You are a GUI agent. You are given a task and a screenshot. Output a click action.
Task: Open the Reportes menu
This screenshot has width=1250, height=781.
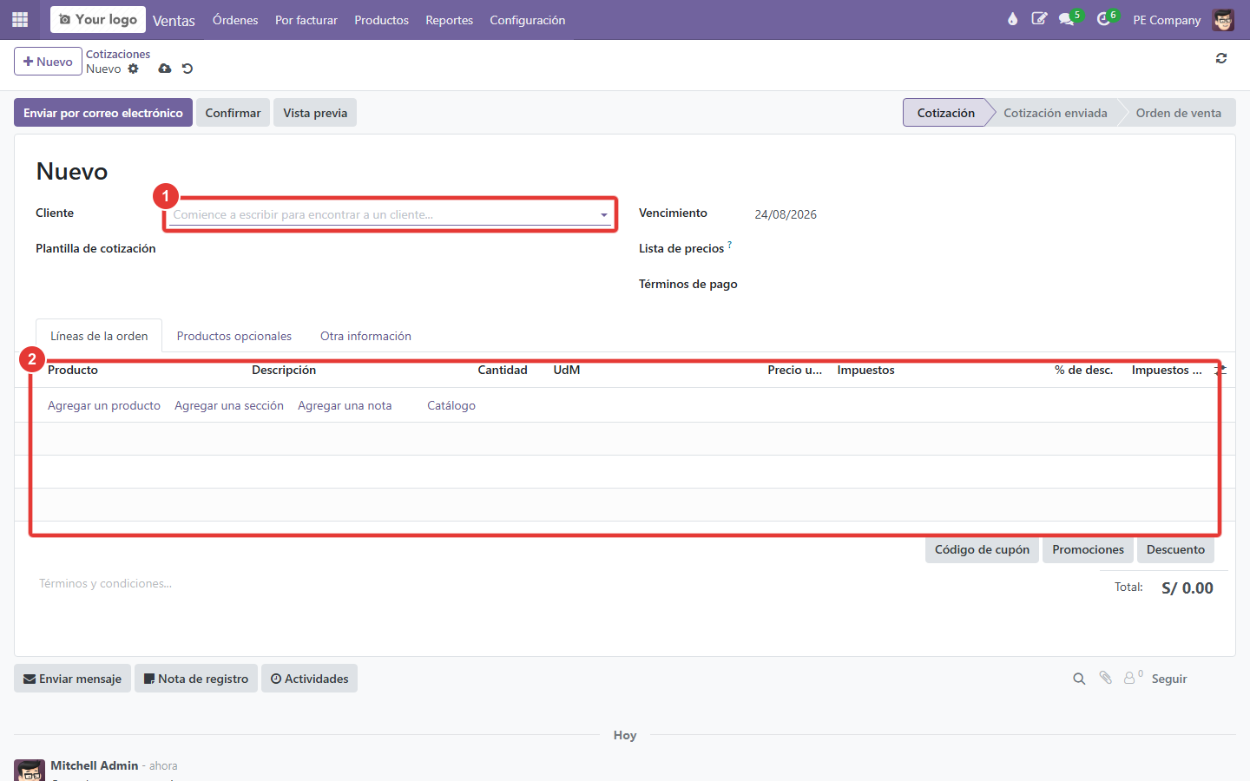(x=449, y=20)
